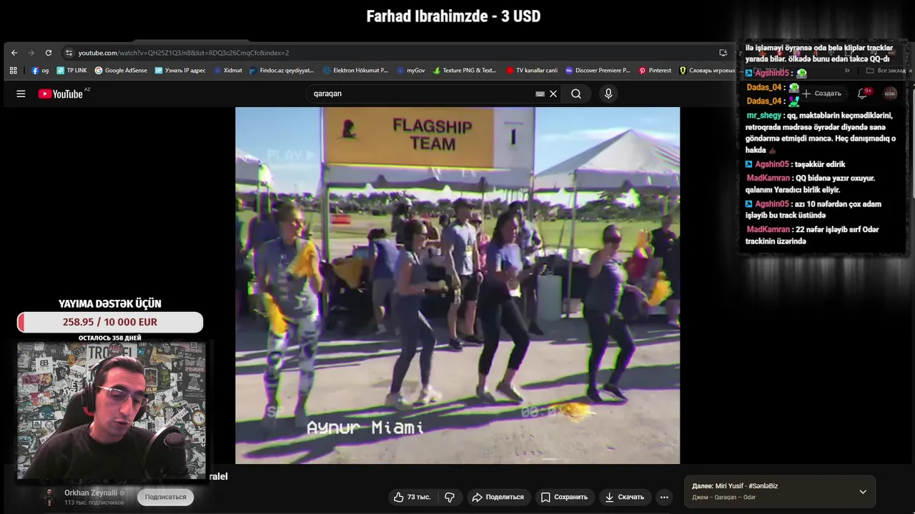Open the Xidmət bookmark
915x514 pixels.
click(228, 71)
